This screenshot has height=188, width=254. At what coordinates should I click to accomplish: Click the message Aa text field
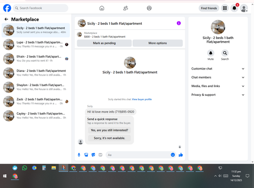(x=138, y=155)
